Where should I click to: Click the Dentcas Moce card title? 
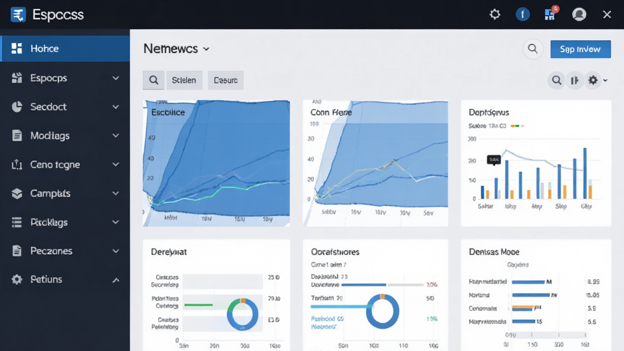pos(494,252)
